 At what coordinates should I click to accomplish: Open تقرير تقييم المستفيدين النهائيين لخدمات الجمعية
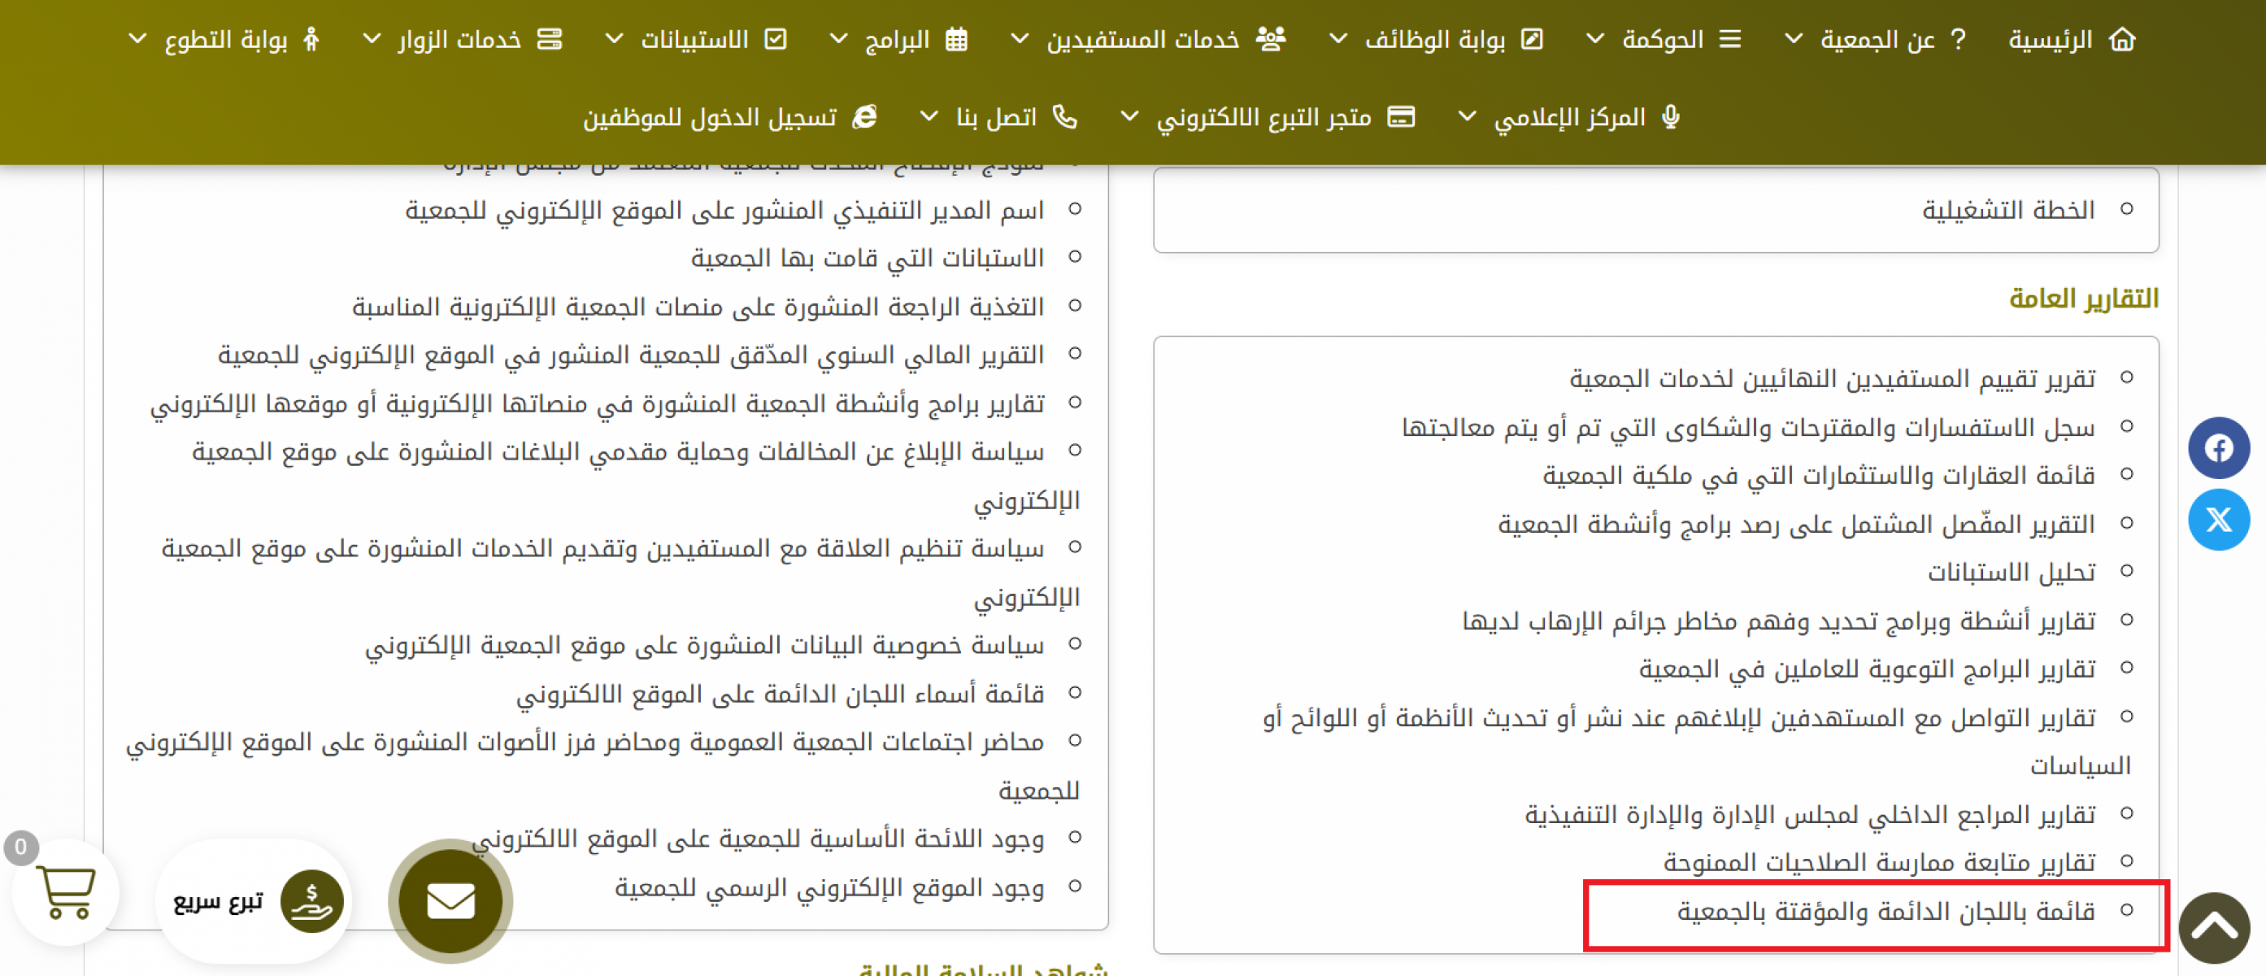(x=1833, y=378)
